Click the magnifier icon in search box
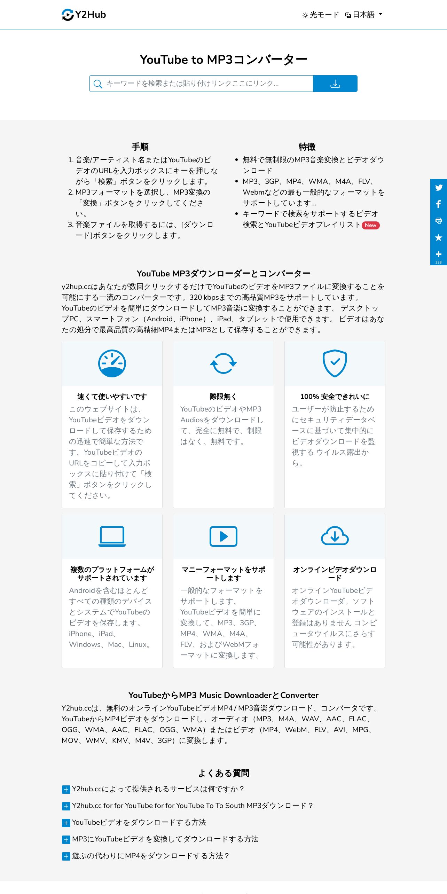This screenshot has height=894, width=447. 98,84
